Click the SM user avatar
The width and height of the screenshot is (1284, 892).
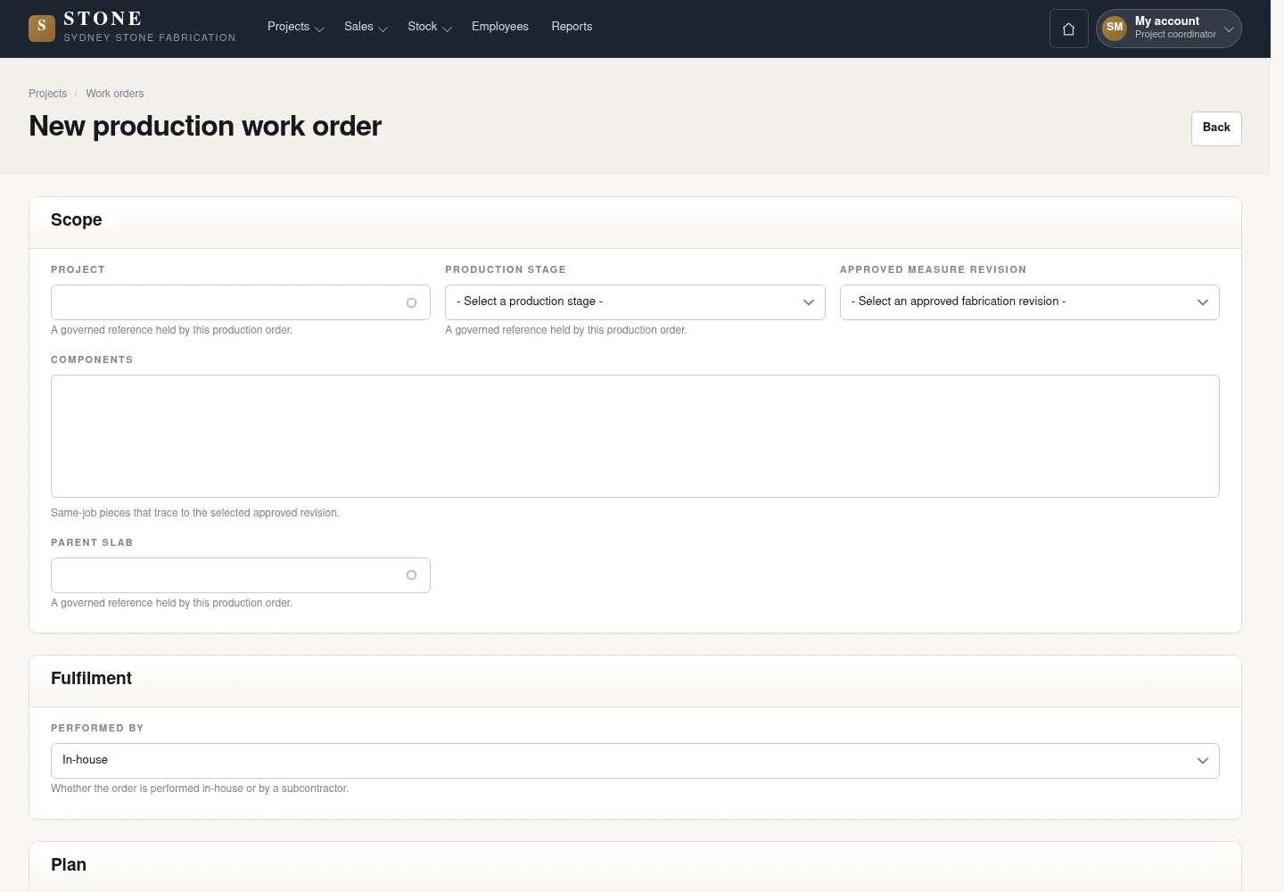point(1115,28)
